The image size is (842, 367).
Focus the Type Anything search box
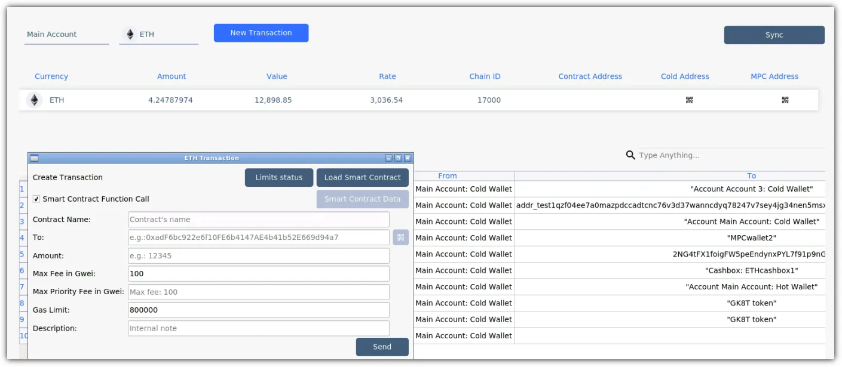coord(731,155)
